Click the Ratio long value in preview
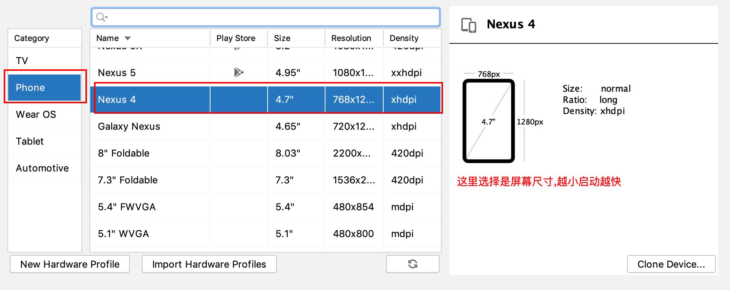This screenshot has width=730, height=290. (608, 100)
